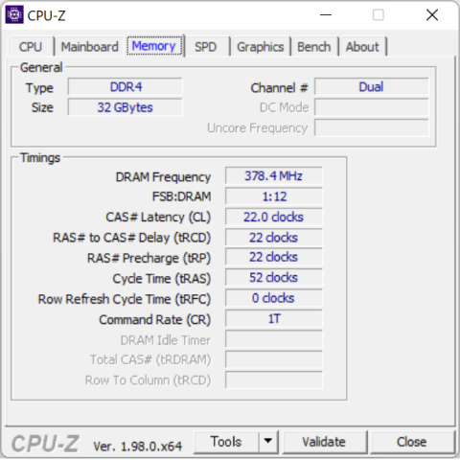
Task: Click the memory Type field showing DDR4
Action: tap(125, 87)
